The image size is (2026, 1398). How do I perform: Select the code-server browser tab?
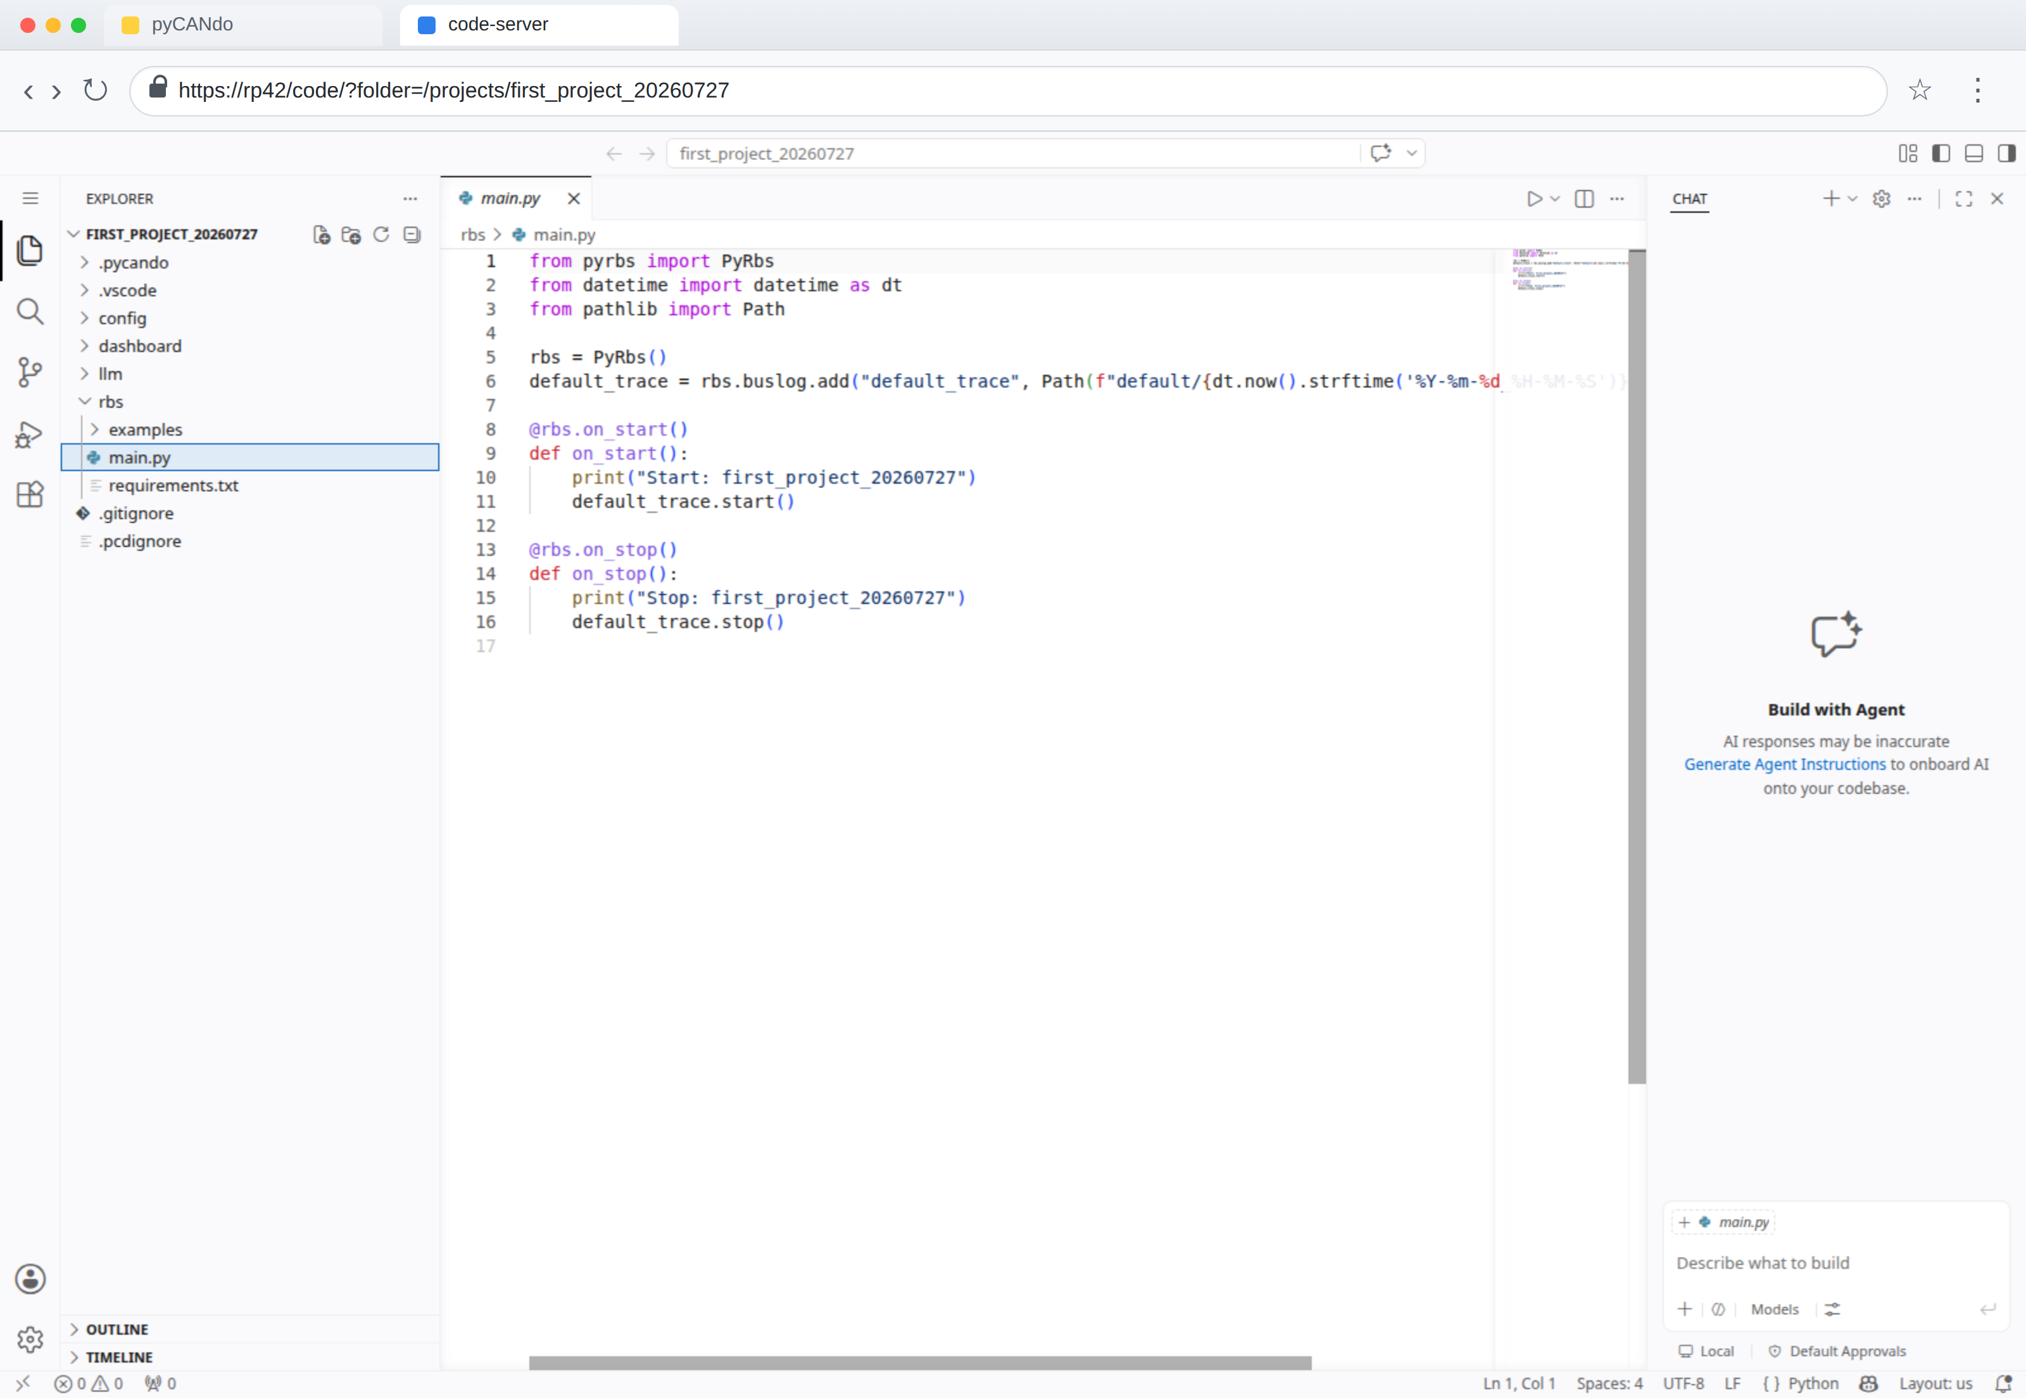[x=539, y=25]
